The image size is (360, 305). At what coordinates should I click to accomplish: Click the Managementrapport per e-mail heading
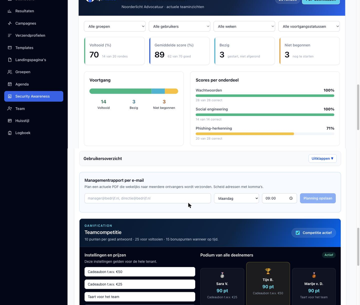pyautogui.click(x=114, y=180)
